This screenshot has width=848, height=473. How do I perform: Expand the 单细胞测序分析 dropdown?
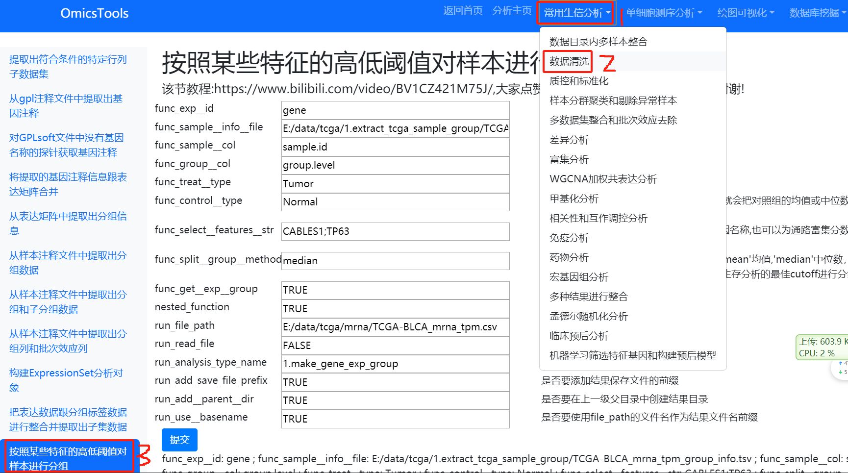click(x=664, y=13)
